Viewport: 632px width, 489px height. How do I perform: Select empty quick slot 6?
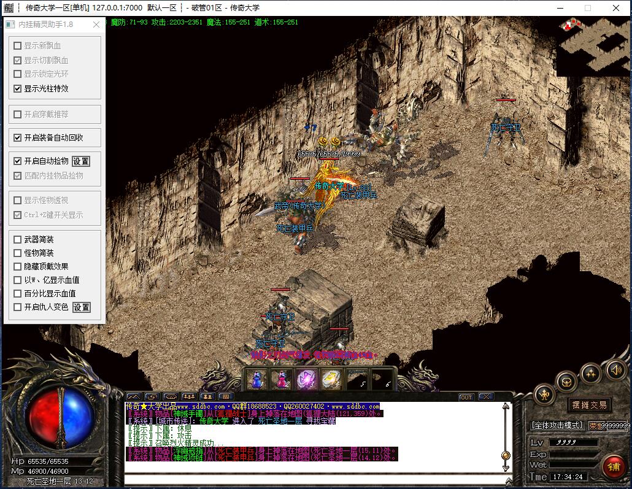[382, 380]
